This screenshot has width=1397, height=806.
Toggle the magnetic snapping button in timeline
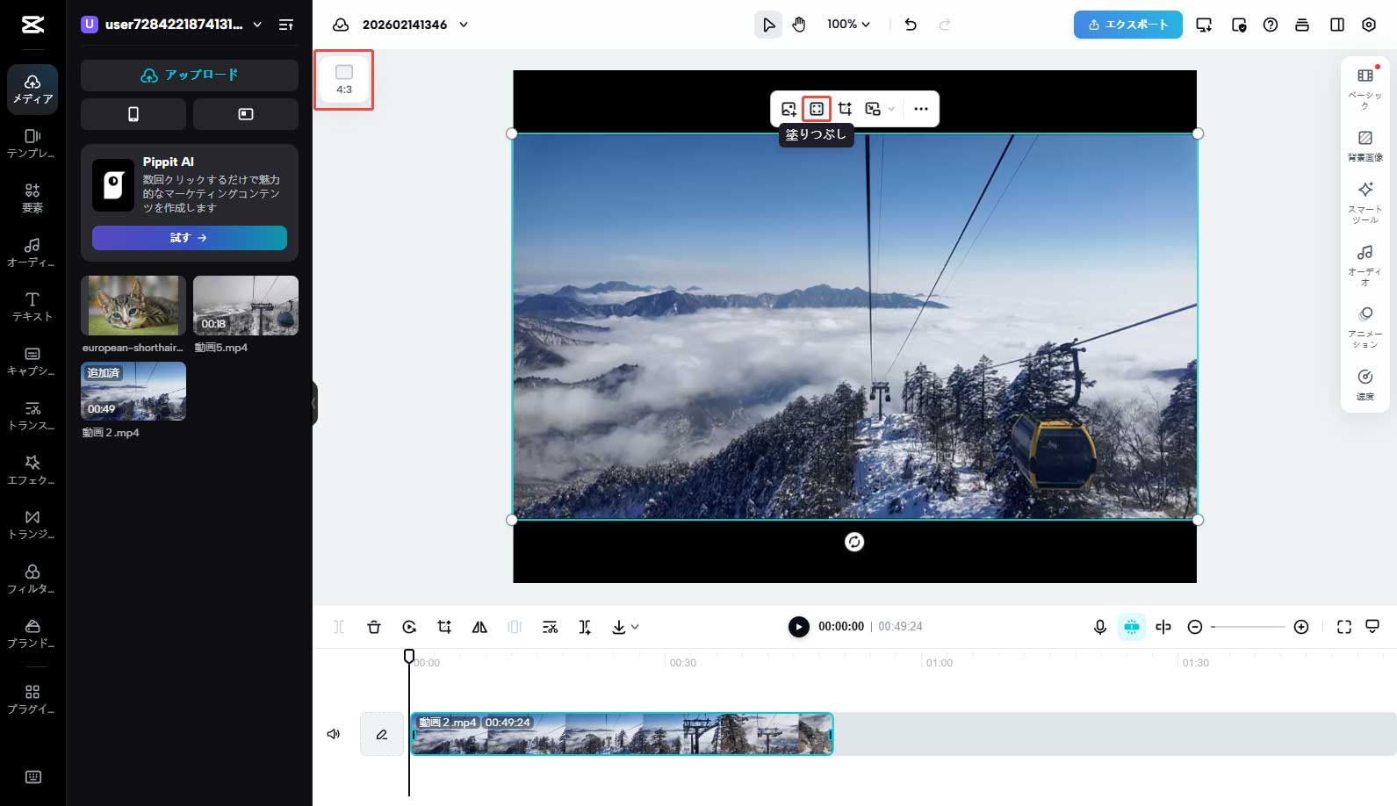1132,627
